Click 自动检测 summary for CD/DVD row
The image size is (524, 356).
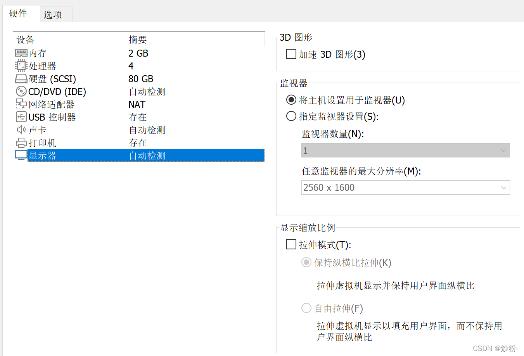147,92
